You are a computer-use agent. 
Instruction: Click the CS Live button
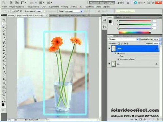140,3
